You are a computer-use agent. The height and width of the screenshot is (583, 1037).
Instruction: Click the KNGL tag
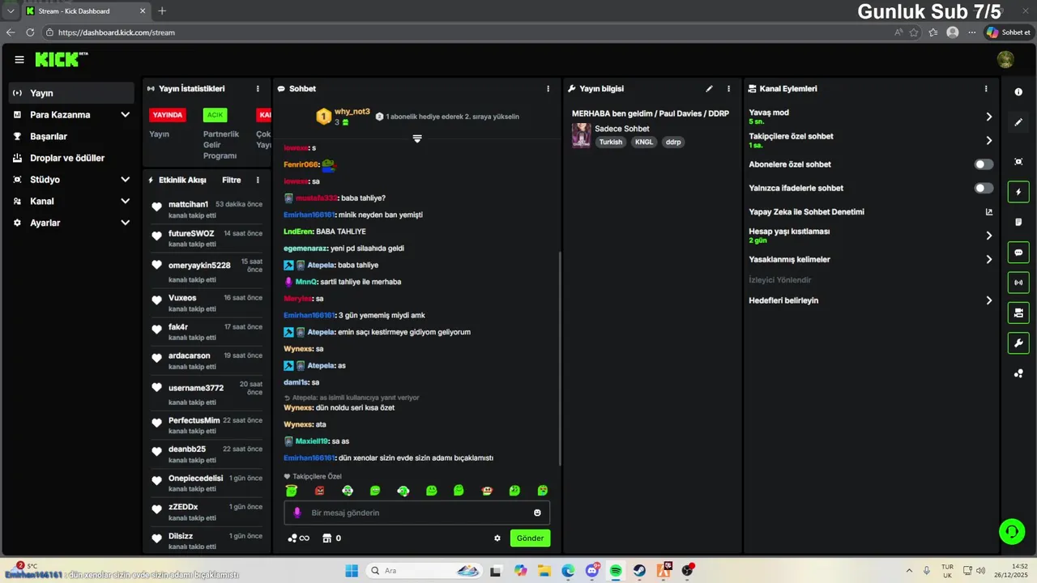(644, 142)
